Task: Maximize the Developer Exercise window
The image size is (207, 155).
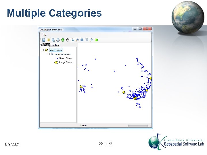Action: point(140,29)
